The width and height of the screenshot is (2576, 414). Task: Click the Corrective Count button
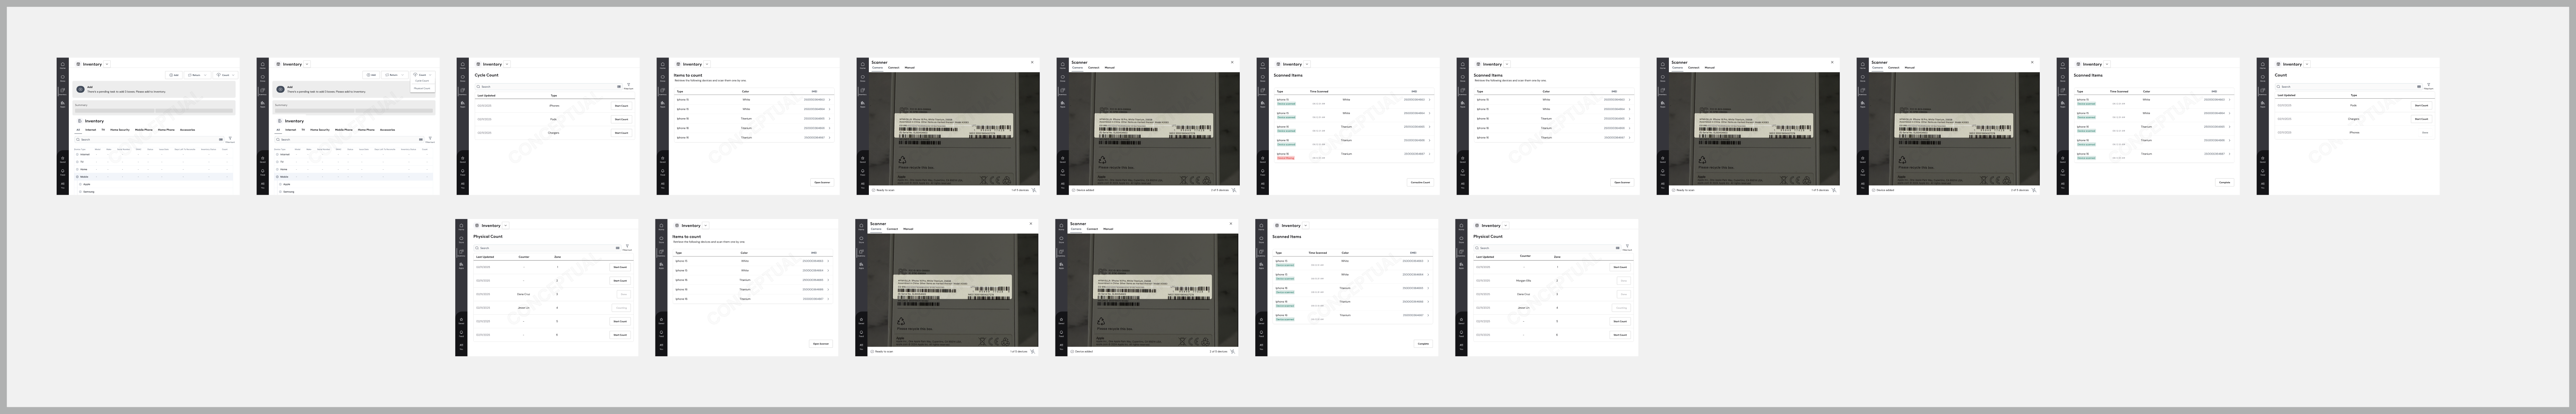[1421, 183]
